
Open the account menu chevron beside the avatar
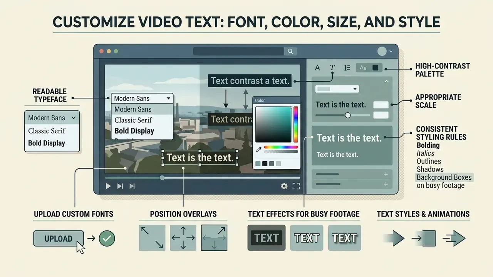pos(391,51)
